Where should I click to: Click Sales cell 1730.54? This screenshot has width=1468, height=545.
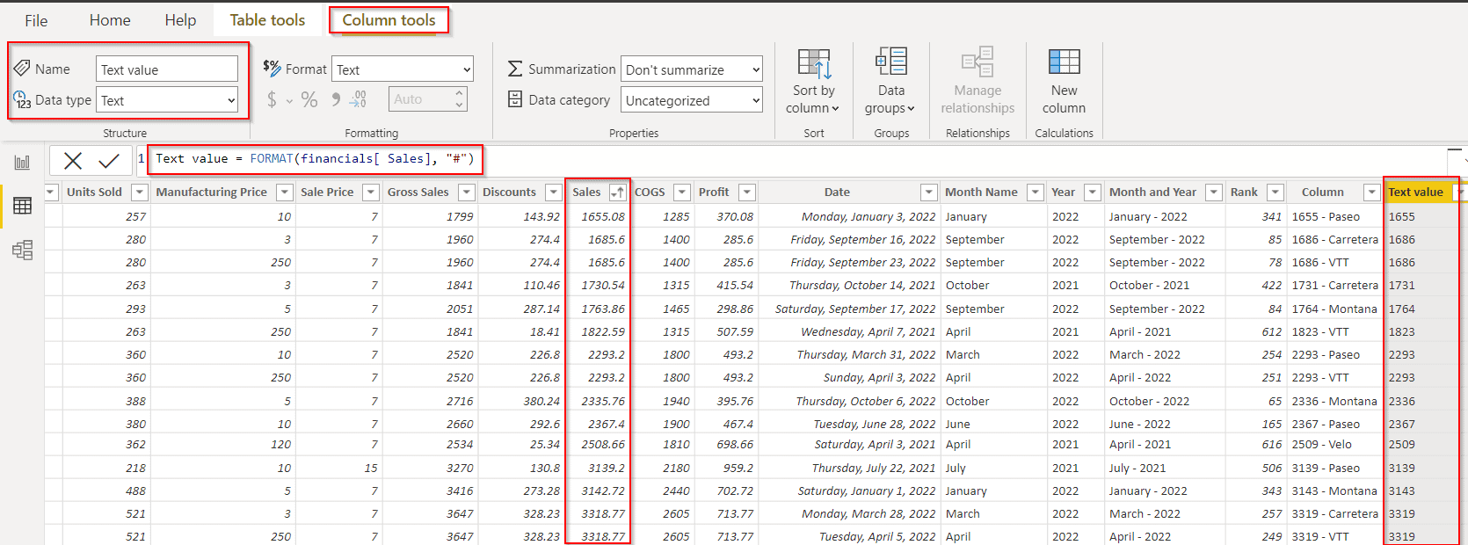[603, 285]
